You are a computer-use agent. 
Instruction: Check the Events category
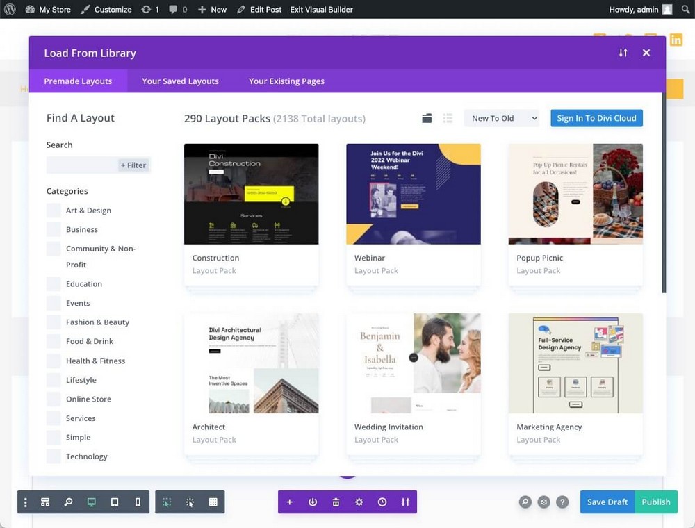point(54,303)
